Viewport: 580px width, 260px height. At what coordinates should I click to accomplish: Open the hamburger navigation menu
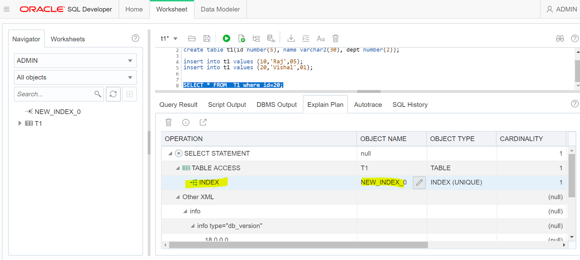pyautogui.click(x=7, y=9)
